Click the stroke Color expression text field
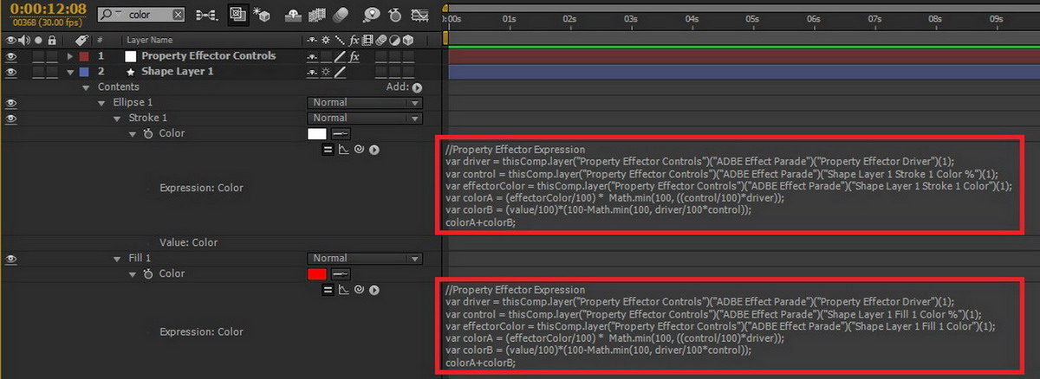This screenshot has height=379, width=1040. 731,184
